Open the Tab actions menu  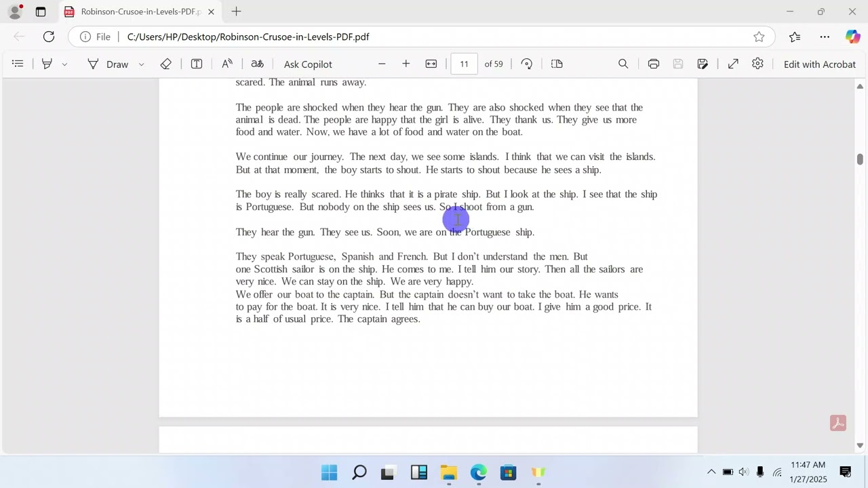pyautogui.click(x=41, y=12)
